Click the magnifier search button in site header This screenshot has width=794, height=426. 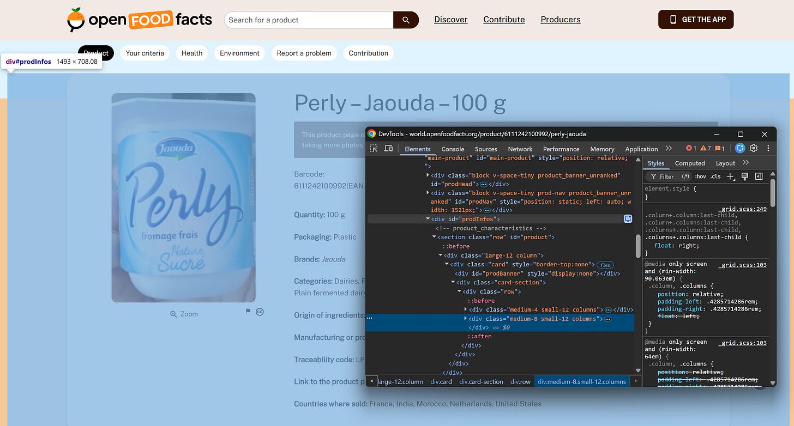point(406,20)
